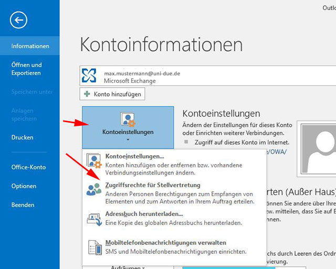Open Optionen from the sidebar
The width and height of the screenshot is (336, 269).
[x=24, y=186]
